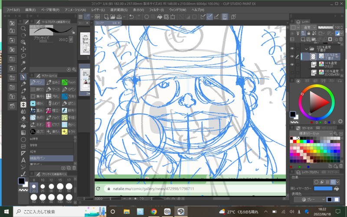The width and height of the screenshot is (347, 217).
Task: Select the Move layer tool
Action: point(23,49)
